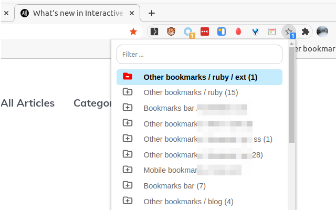This screenshot has width=336, height=210.
Task: Focus the 'Filter ...' input field
Action: tap(199, 54)
